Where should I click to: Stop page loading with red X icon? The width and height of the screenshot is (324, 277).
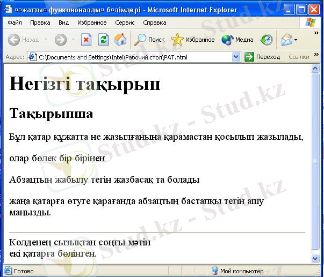tap(86, 40)
